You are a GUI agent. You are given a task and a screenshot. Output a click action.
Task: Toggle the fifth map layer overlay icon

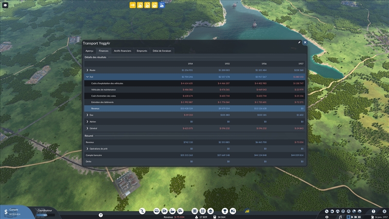(349, 211)
